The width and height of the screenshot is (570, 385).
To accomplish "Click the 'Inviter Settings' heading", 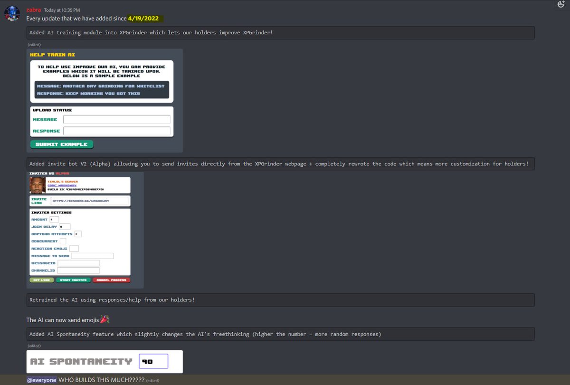I will tap(51, 212).
